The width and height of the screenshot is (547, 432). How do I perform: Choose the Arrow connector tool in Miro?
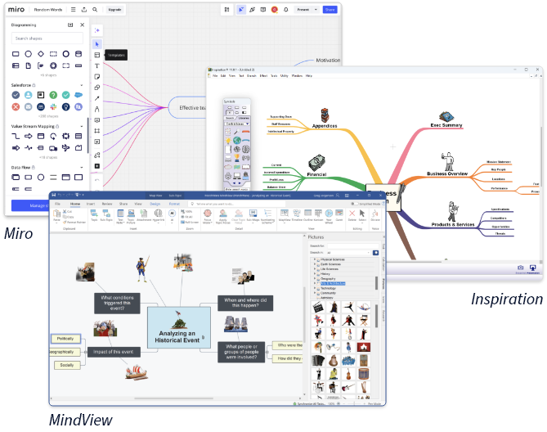(x=97, y=98)
